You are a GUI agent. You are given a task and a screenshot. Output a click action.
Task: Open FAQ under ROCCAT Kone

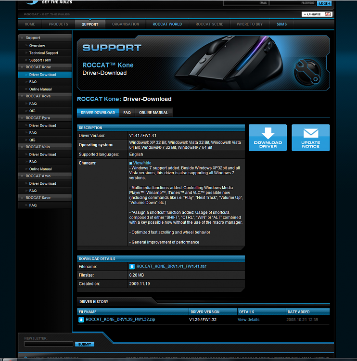33,82
